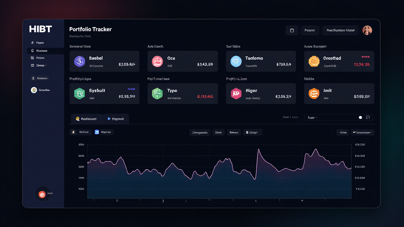Toggle the blue square chart series option
This screenshot has height=227, width=404.
(103, 132)
